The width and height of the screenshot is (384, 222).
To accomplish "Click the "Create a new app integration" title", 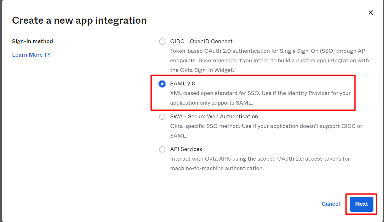I will [x=79, y=20].
